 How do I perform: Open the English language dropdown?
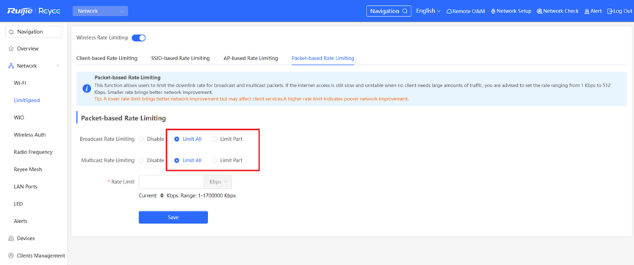pos(428,11)
